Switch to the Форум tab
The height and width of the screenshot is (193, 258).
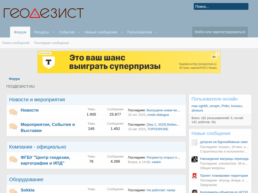tap(20, 32)
